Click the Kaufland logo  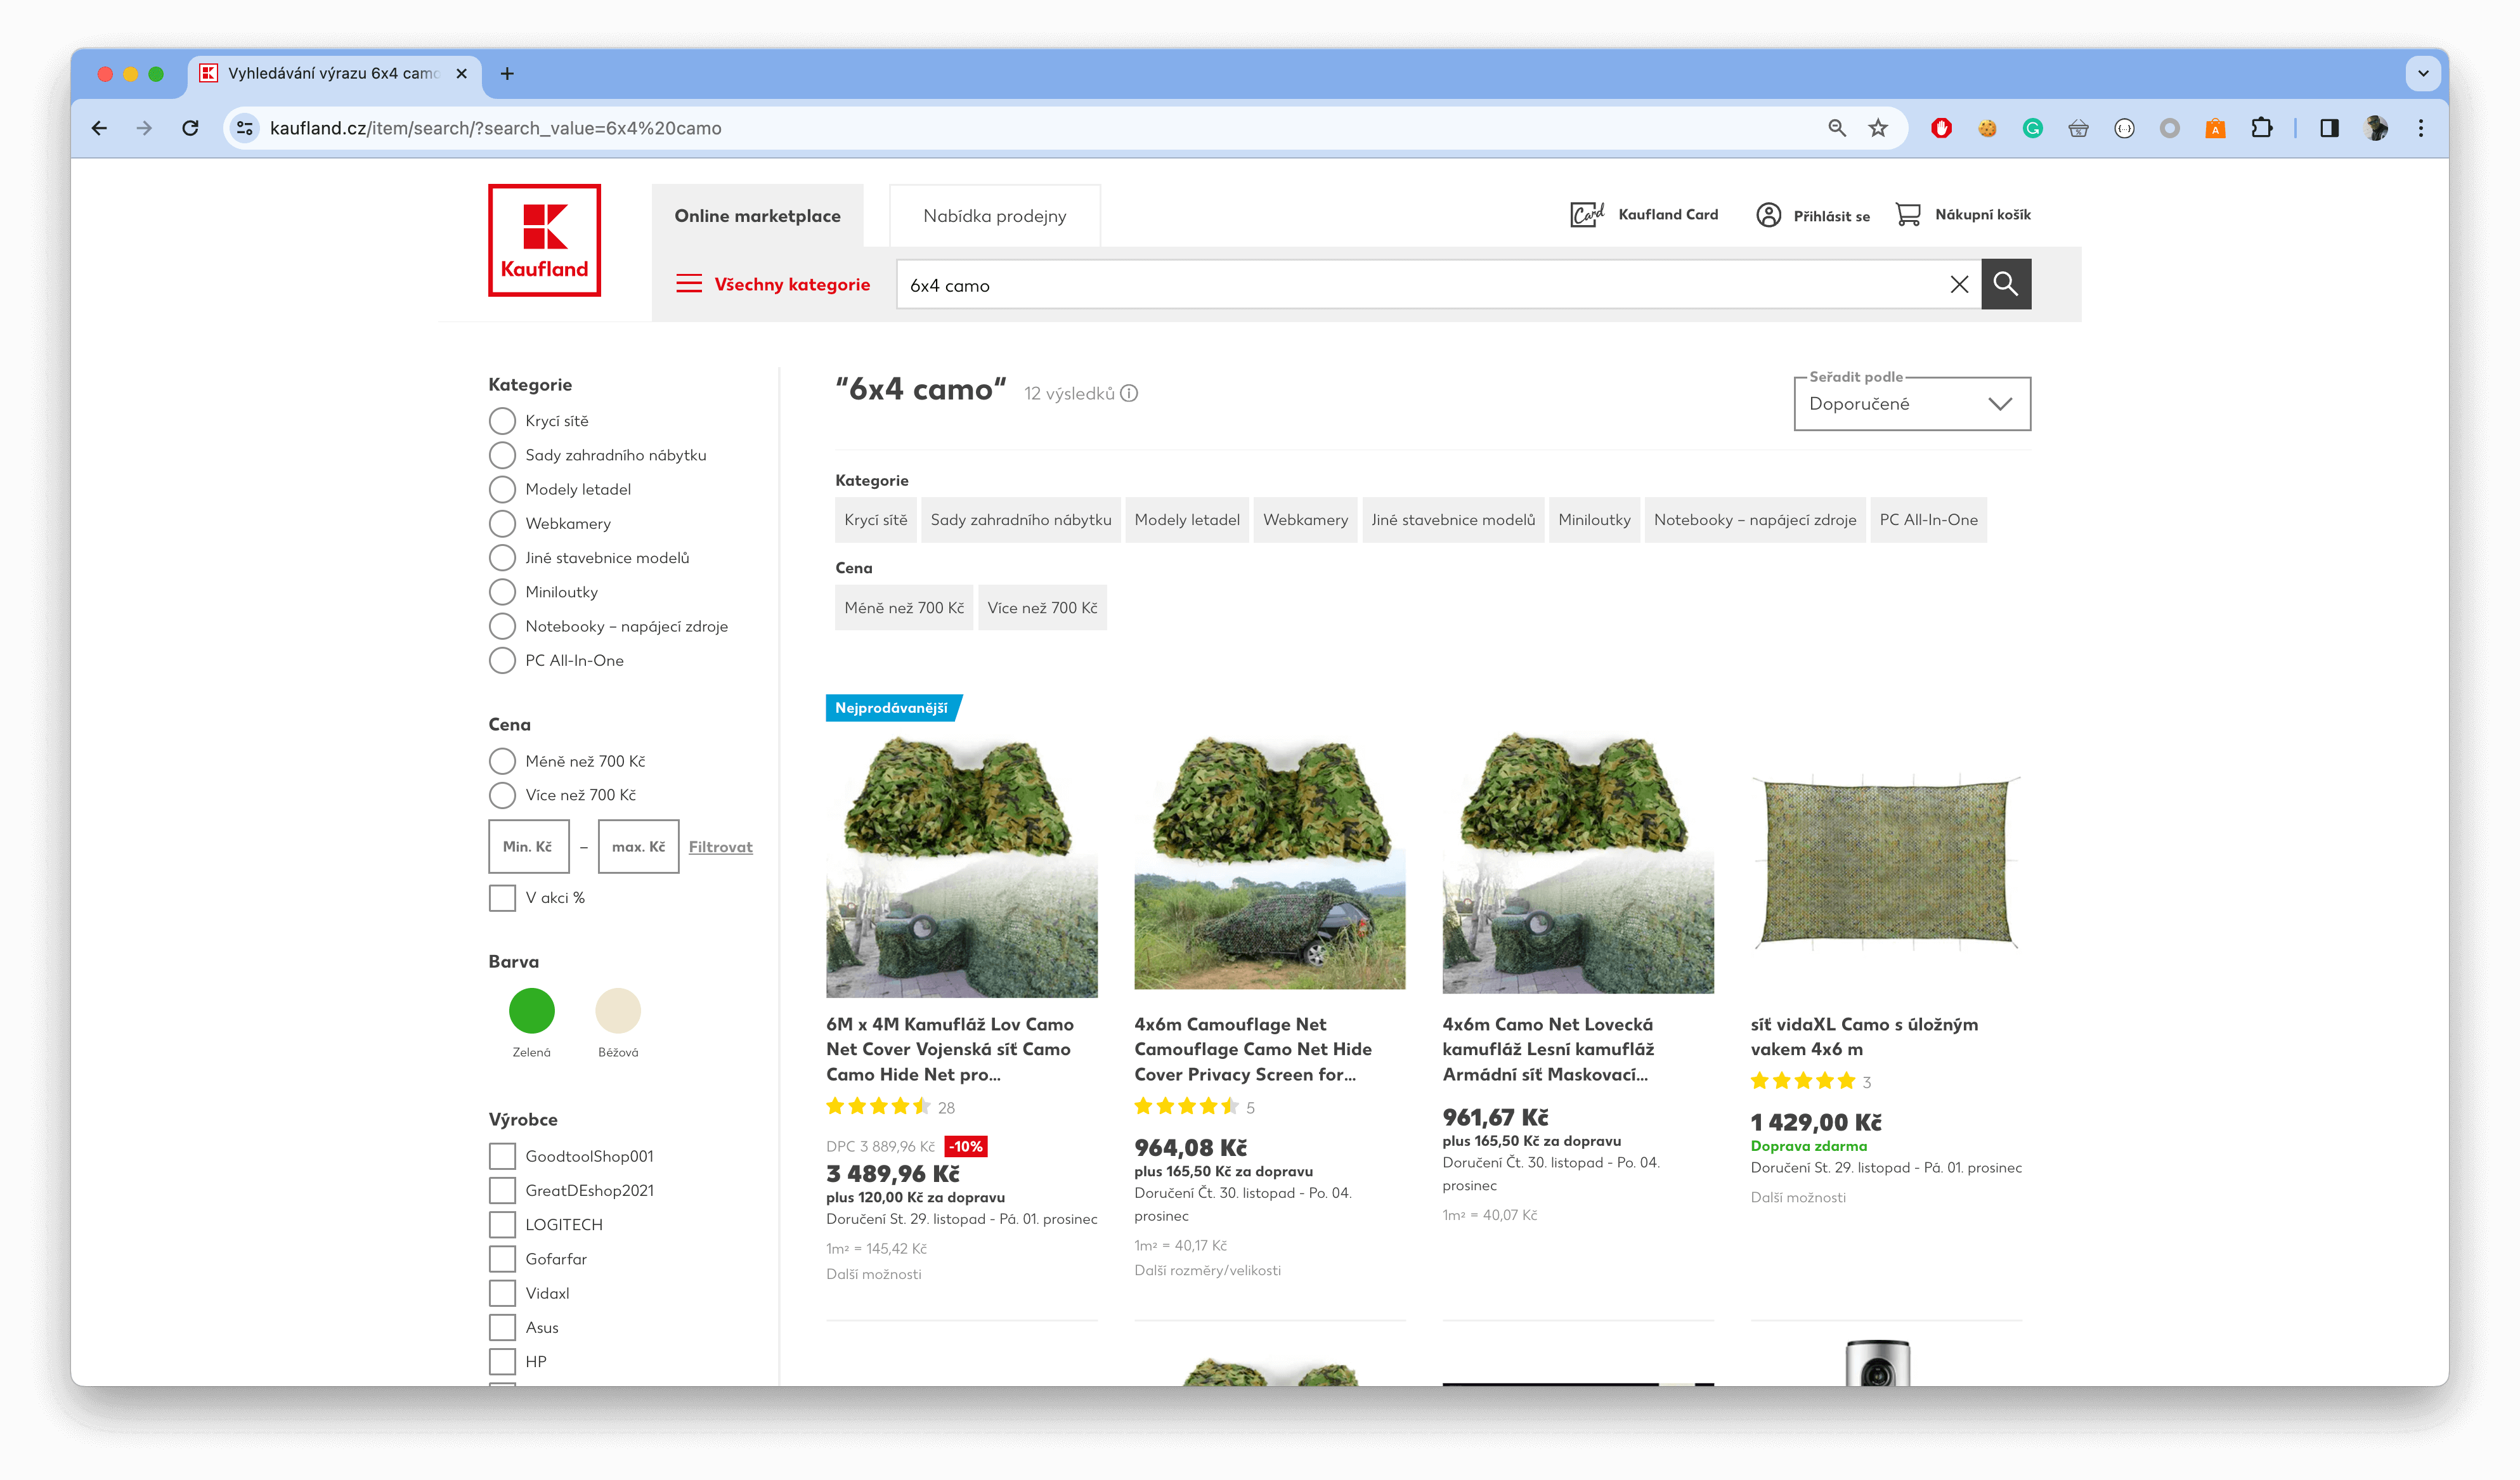click(544, 240)
